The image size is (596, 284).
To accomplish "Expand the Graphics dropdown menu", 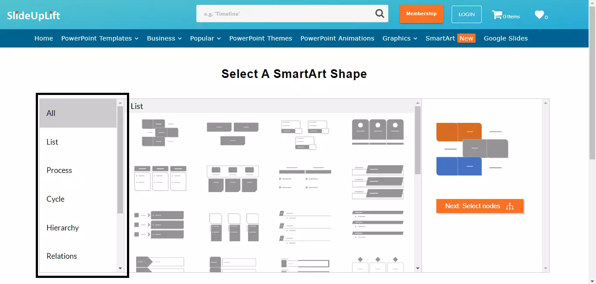I will pyautogui.click(x=400, y=38).
